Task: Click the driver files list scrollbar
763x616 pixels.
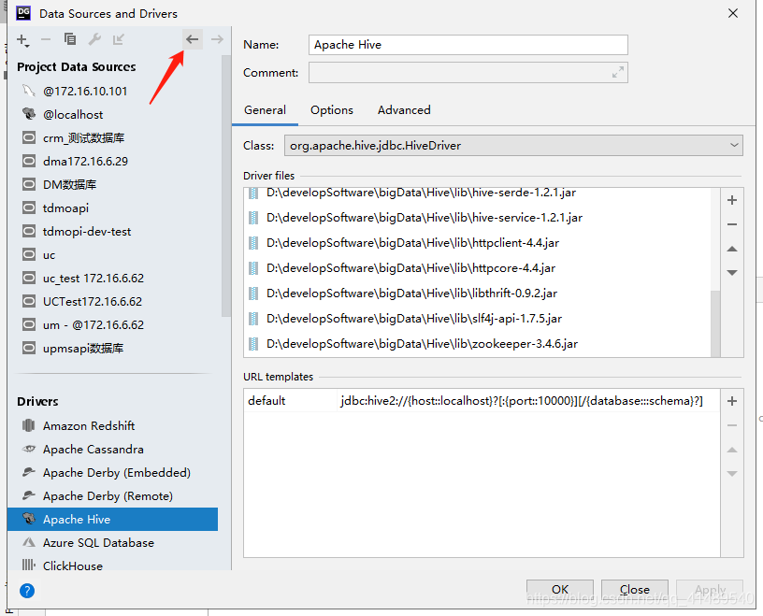Action: [x=715, y=323]
